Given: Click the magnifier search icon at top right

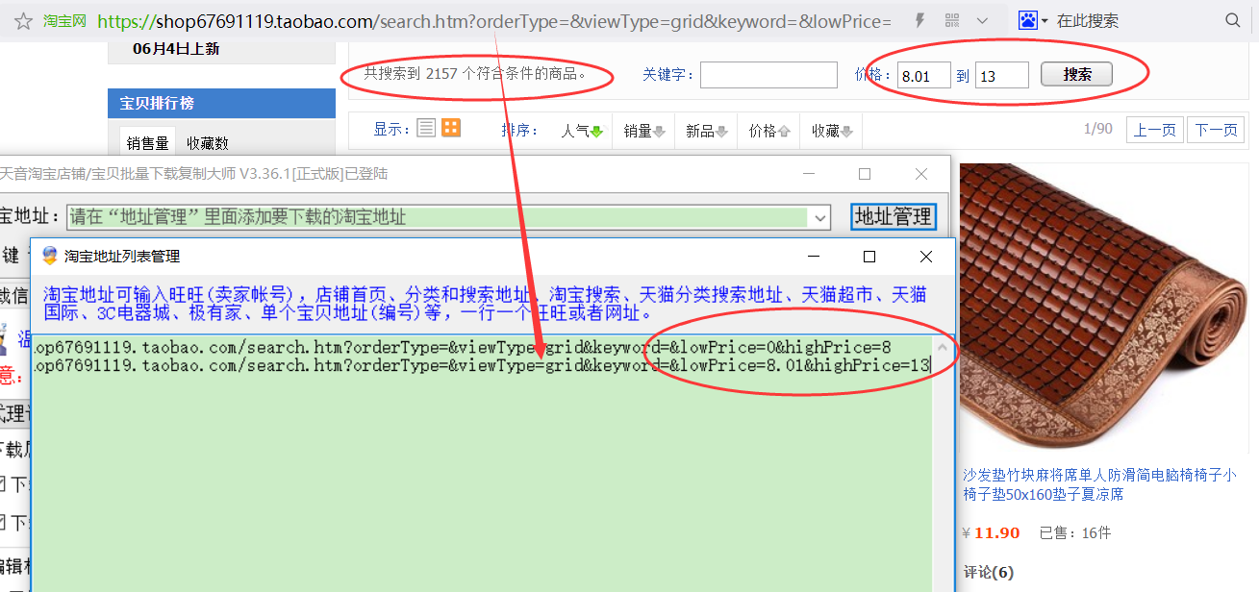Looking at the screenshot, I should [x=1233, y=21].
